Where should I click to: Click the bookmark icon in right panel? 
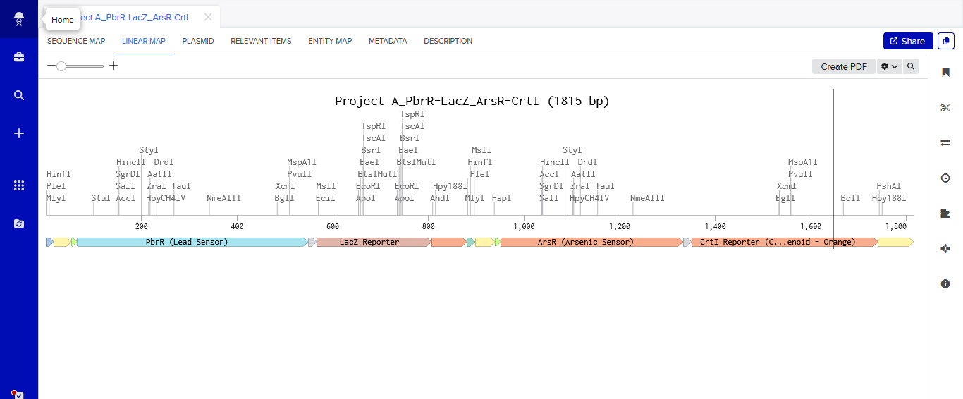[945, 72]
